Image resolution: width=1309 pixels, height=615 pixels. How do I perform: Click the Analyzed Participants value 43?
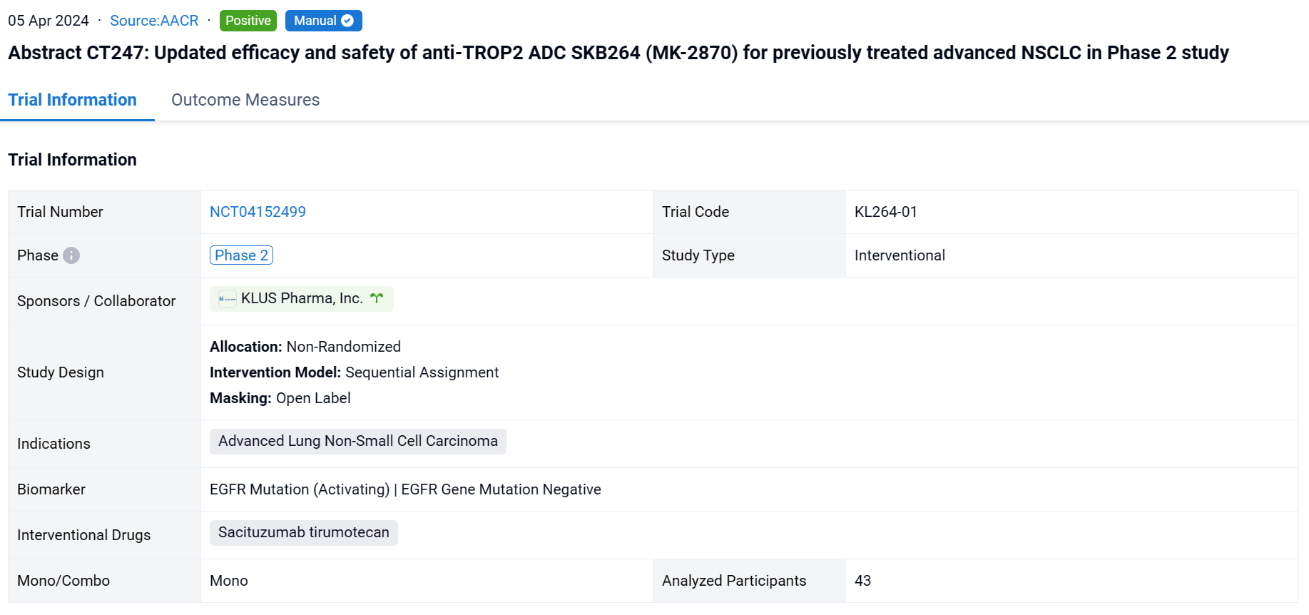pyautogui.click(x=862, y=581)
